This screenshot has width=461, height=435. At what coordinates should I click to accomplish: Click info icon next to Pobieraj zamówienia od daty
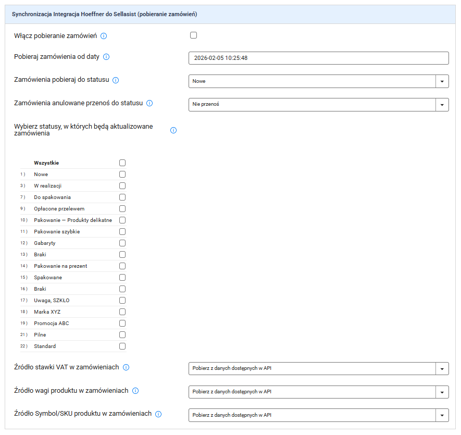coord(106,57)
